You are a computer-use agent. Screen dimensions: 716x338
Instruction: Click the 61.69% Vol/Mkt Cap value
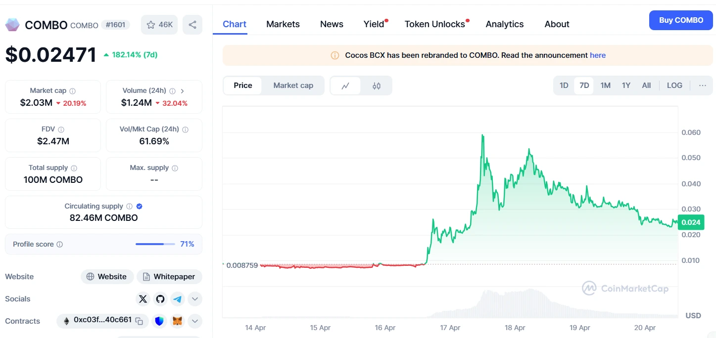pyautogui.click(x=154, y=141)
